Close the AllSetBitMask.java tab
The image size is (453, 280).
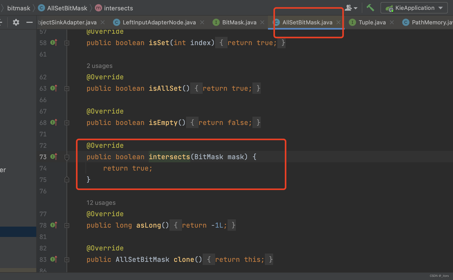click(338, 22)
